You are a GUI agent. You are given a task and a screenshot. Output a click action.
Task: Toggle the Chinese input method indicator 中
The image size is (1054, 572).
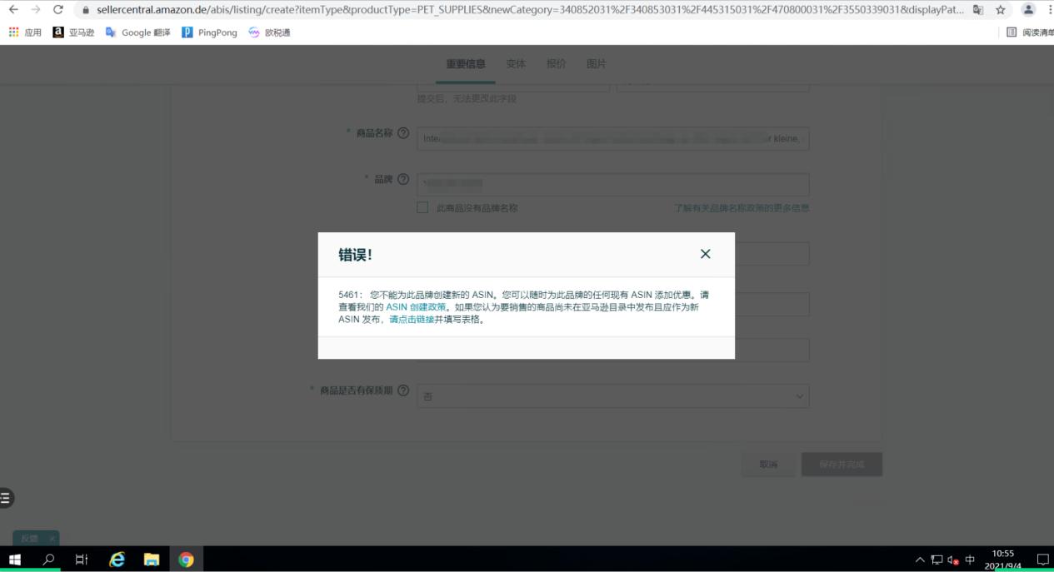pyautogui.click(x=970, y=560)
